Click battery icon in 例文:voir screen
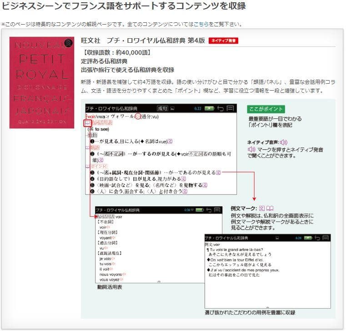Screen dimensions: 346x331 coord(308,238)
